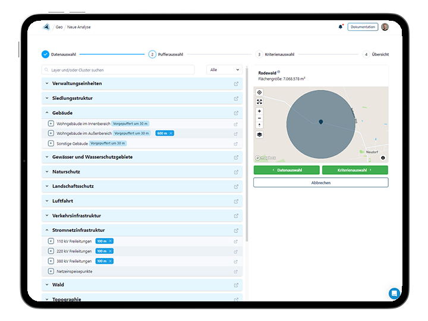Viewport: 428px width, 321px height.
Task: Open Gebäude cluster external link icon
Action: (236, 112)
